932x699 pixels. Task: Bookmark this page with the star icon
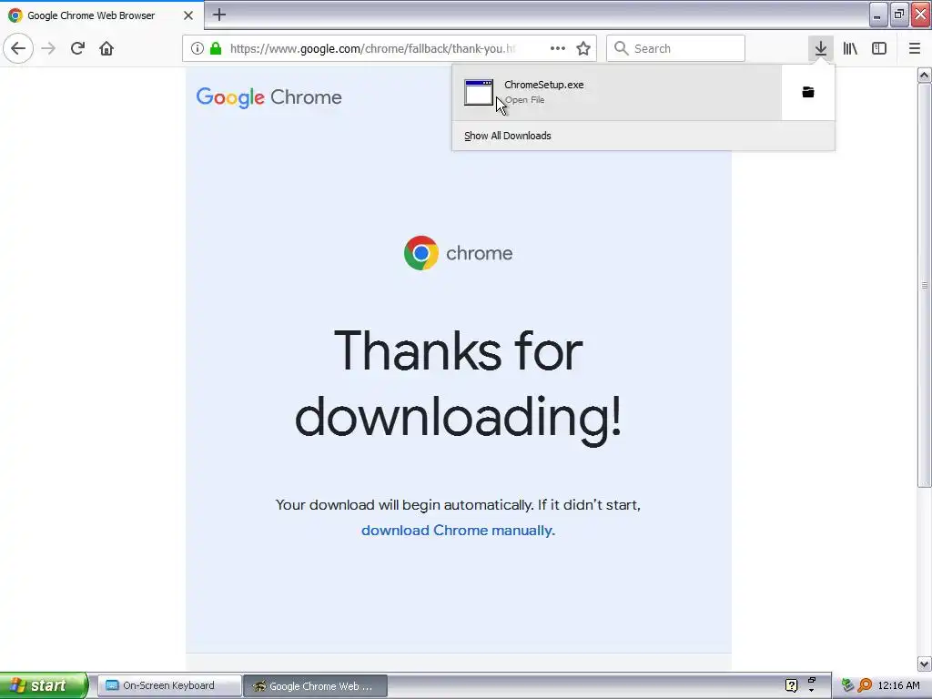click(583, 48)
